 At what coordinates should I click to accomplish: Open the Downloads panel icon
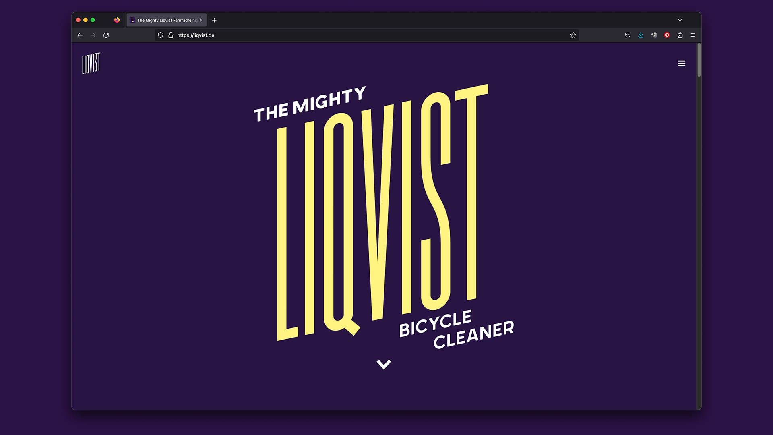coord(641,35)
